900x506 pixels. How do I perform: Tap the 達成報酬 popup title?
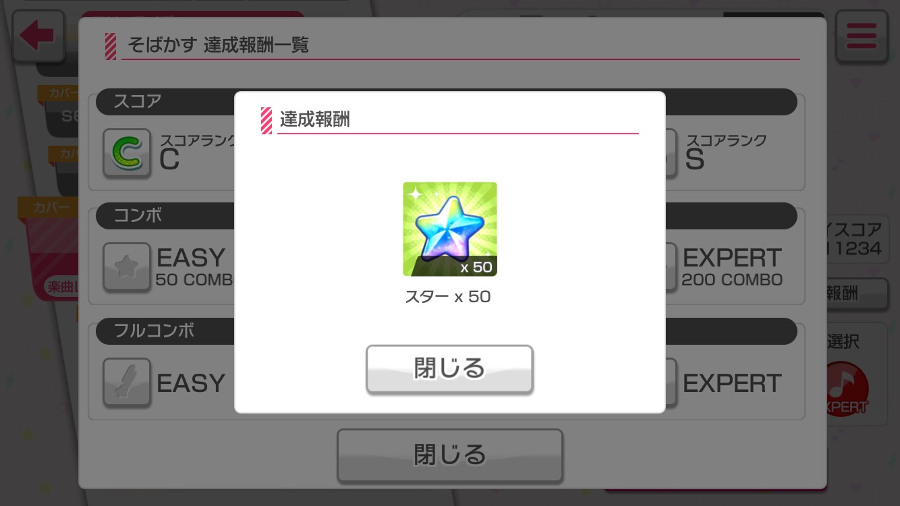pos(315,119)
